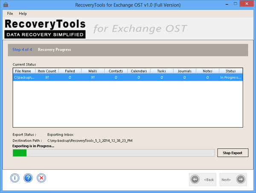Viewport: 256px width, 193px height.
Task: Open help via blue question mark icon
Action: pyautogui.click(x=28, y=178)
